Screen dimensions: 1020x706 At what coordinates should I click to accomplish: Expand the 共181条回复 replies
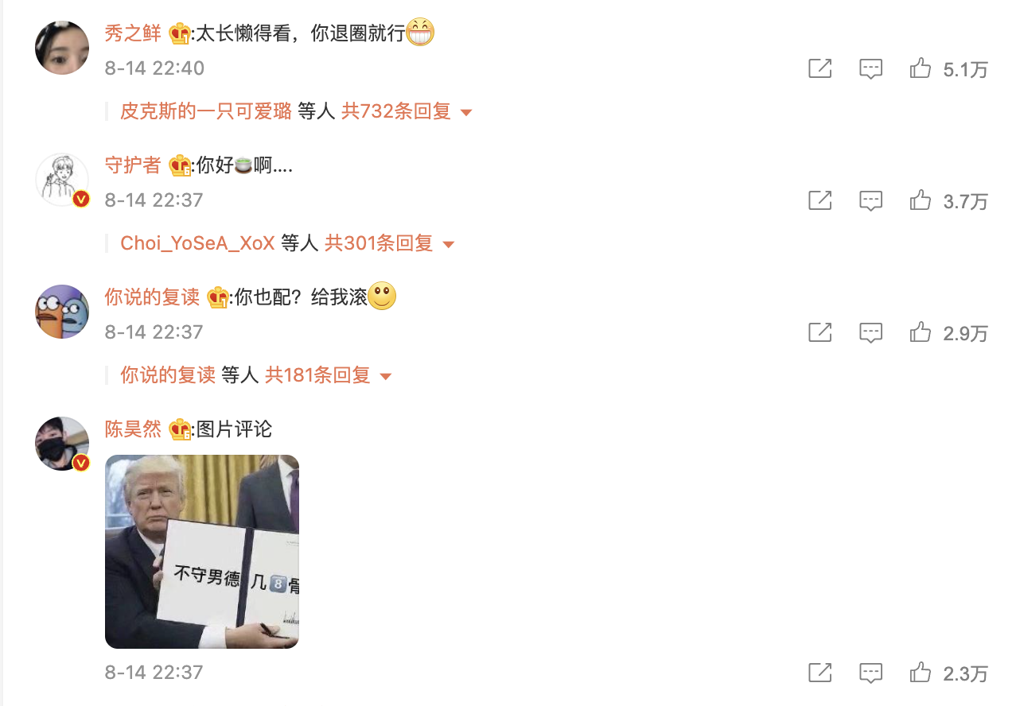click(329, 375)
